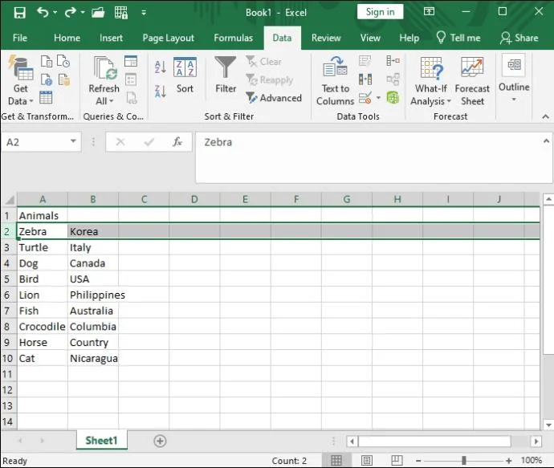
Task: Open the Page Layout tab
Action: click(x=168, y=38)
